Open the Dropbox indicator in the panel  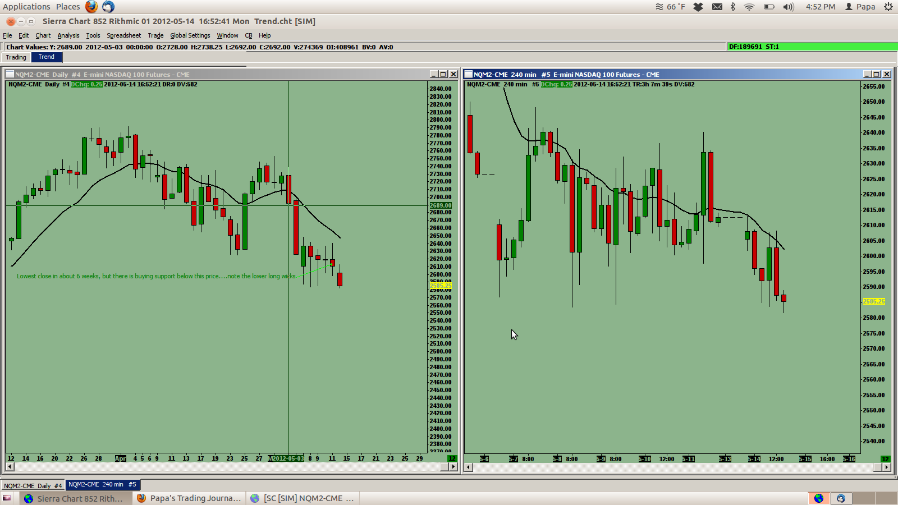click(x=698, y=7)
